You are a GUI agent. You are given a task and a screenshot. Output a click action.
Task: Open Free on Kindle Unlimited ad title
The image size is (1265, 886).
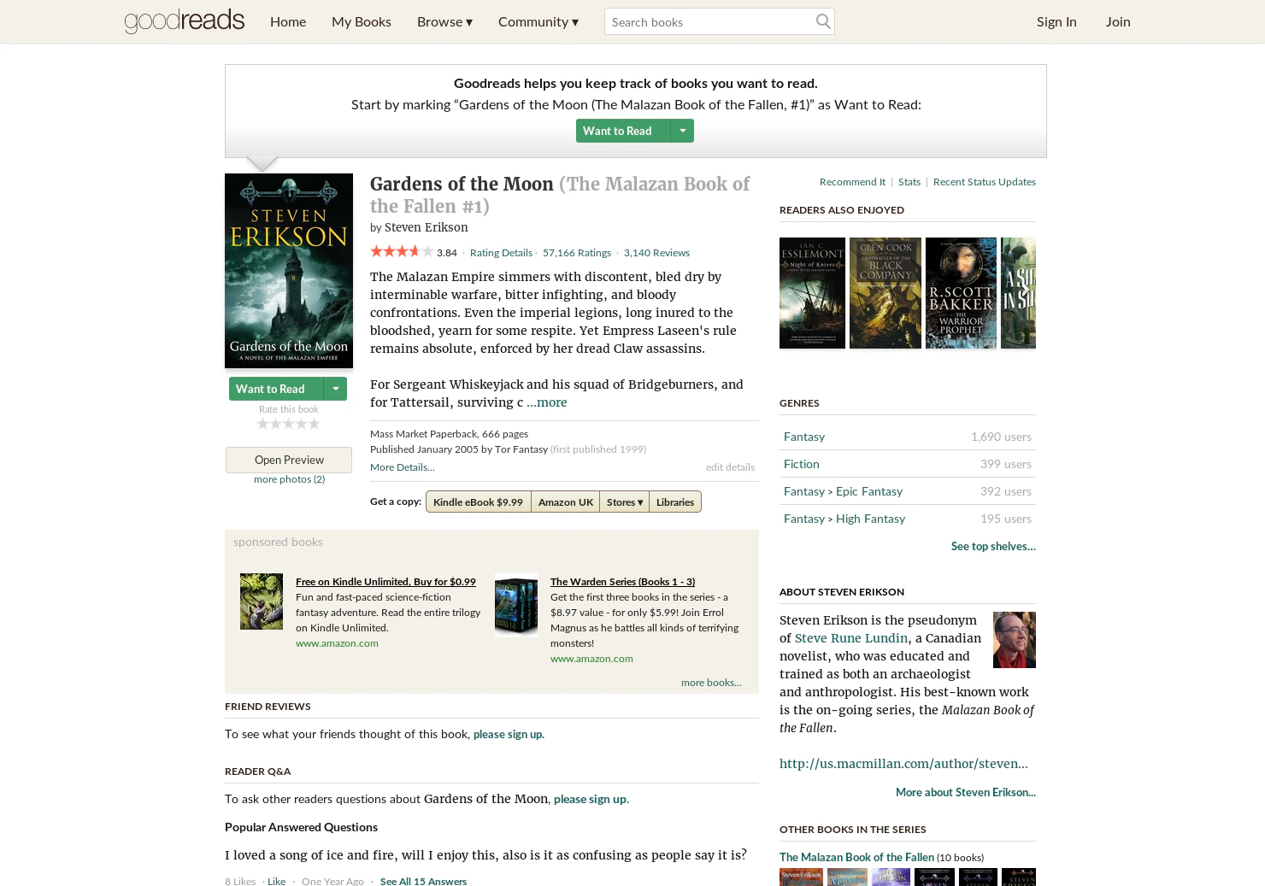pos(385,582)
